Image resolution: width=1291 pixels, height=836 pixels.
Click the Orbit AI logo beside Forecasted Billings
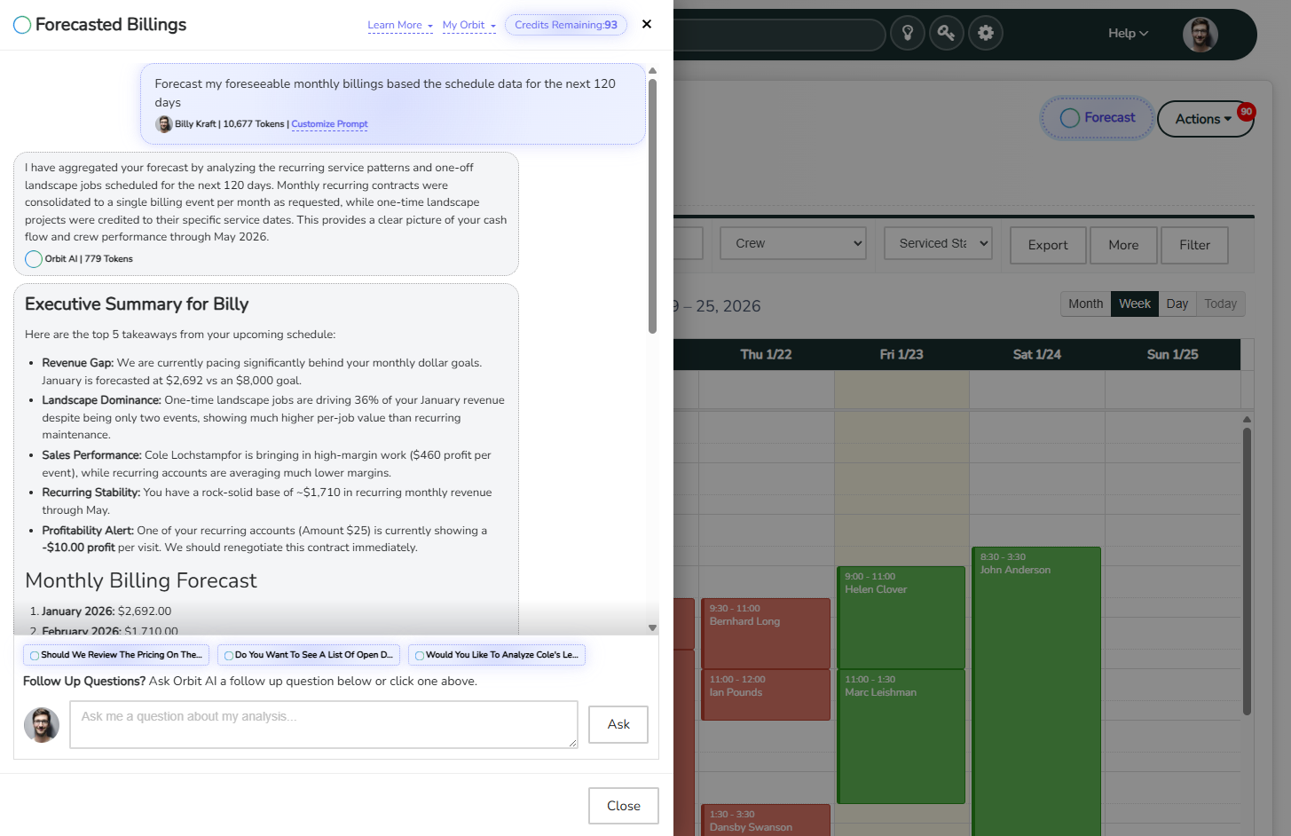point(22,25)
